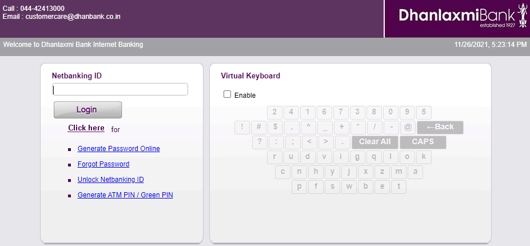Click the greater-than (>) key

[x=326, y=142]
